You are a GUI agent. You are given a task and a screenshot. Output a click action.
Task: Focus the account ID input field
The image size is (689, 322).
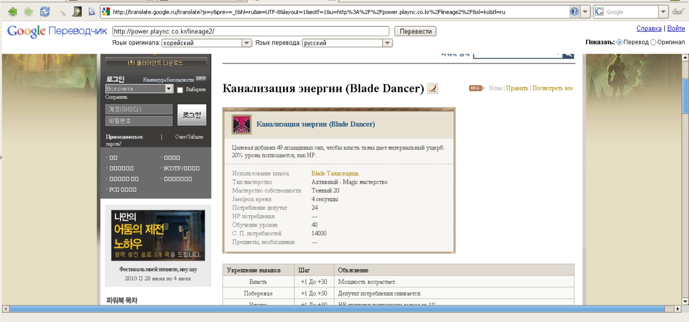[x=139, y=109]
